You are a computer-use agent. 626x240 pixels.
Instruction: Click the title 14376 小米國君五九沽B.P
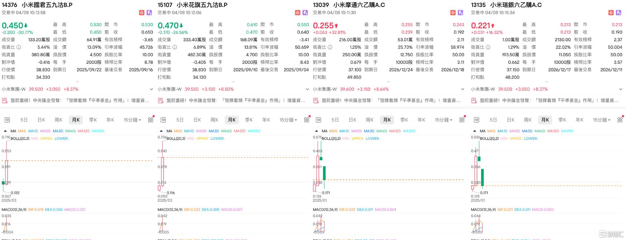click(37, 5)
